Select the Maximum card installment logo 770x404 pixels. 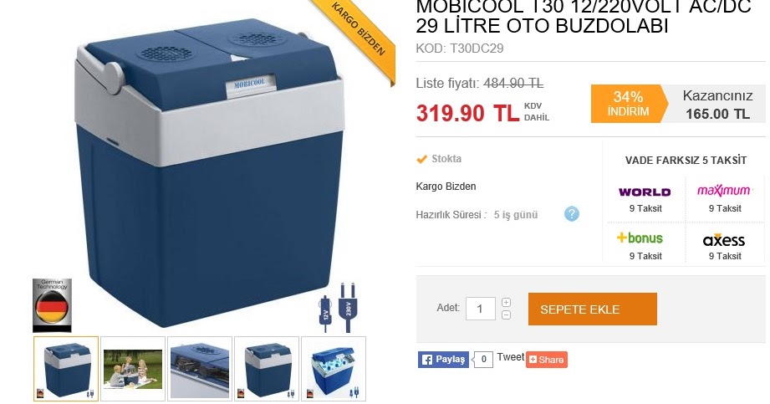point(724,190)
